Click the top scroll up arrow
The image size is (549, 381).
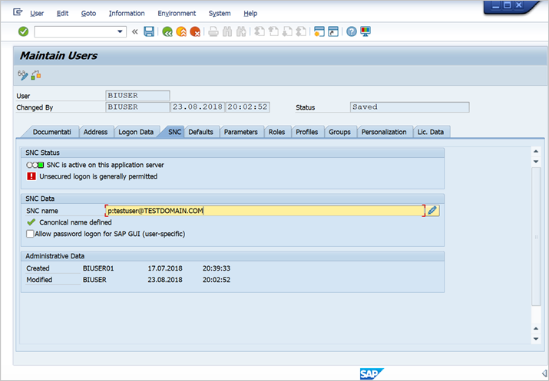click(x=536, y=151)
